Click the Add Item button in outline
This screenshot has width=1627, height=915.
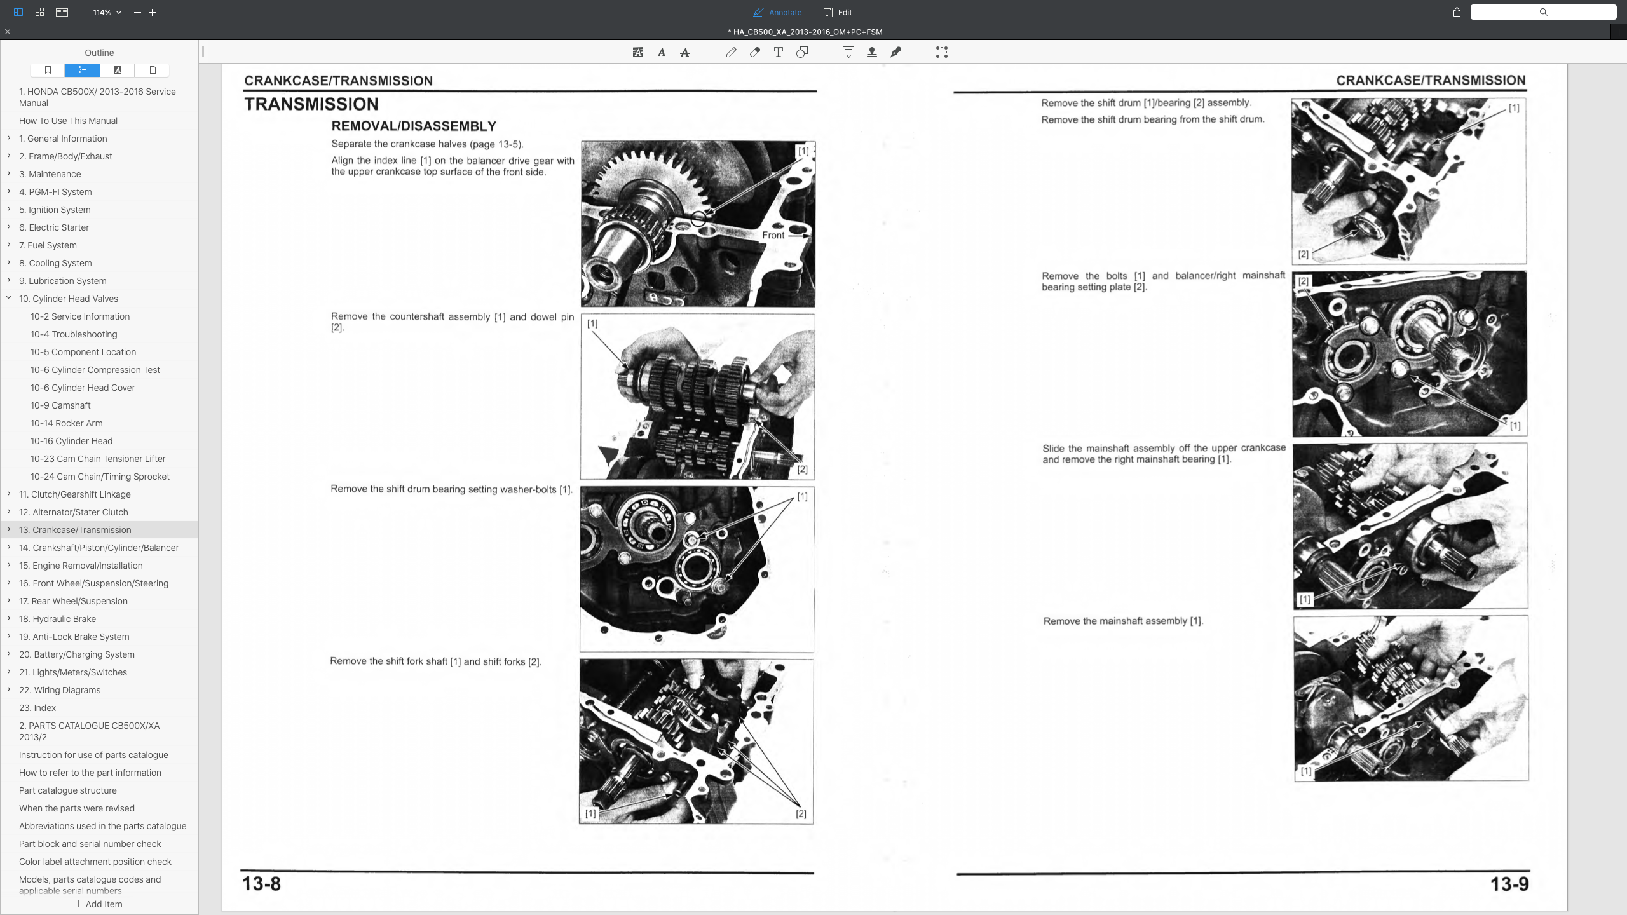[x=99, y=904]
